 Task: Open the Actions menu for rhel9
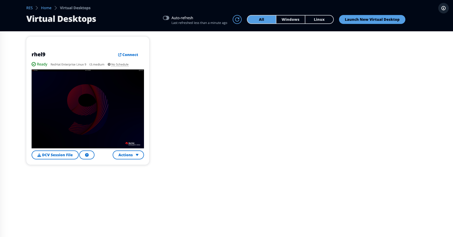click(x=128, y=155)
